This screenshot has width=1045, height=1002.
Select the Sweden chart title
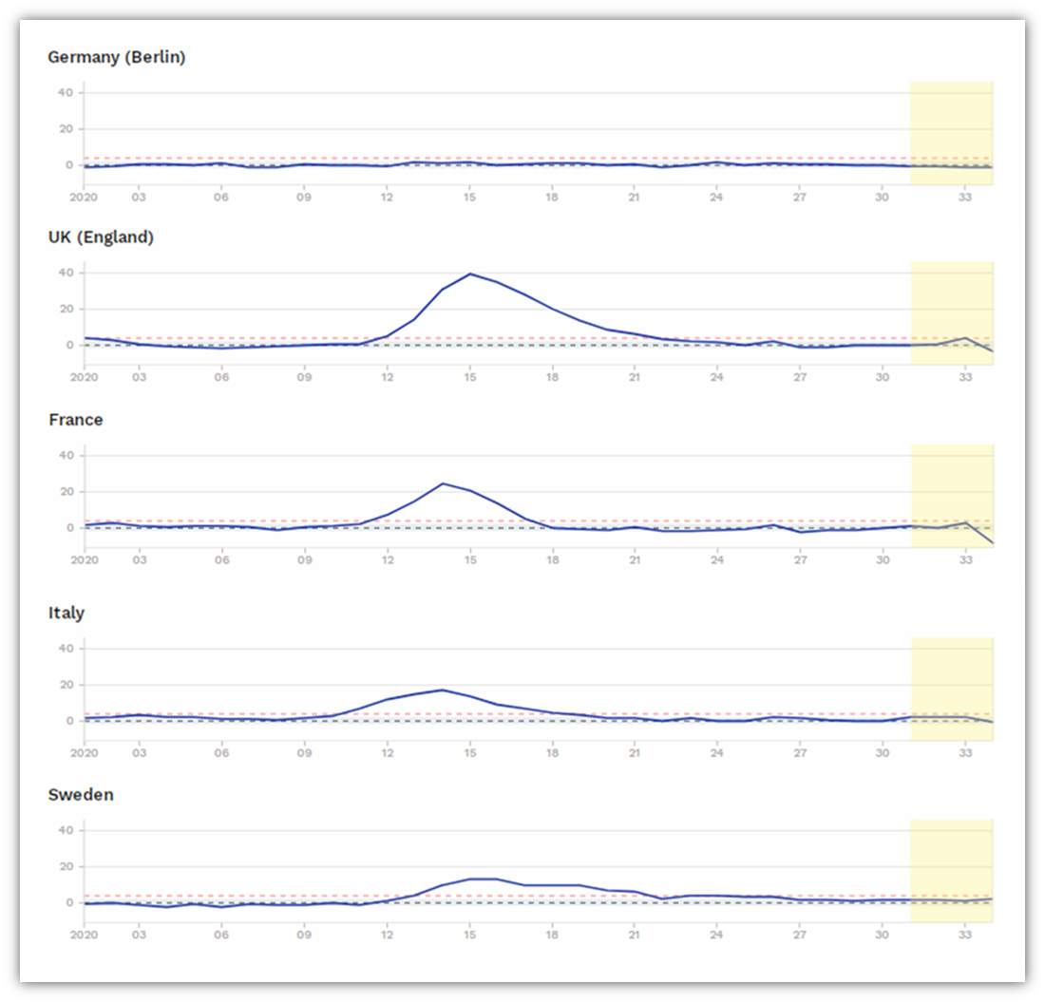pyautogui.click(x=81, y=795)
